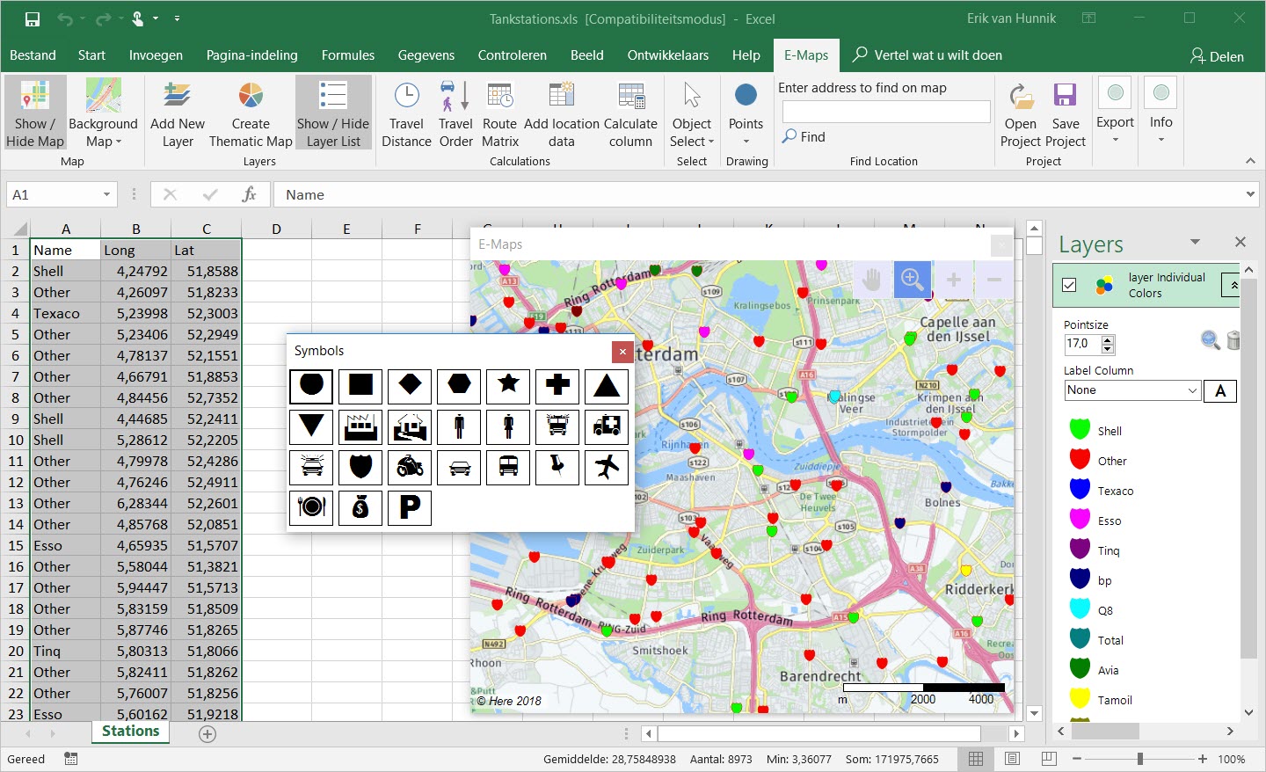Image resolution: width=1266 pixels, height=772 pixels.
Task: Pick the motorcycle symbol
Action: (x=410, y=467)
